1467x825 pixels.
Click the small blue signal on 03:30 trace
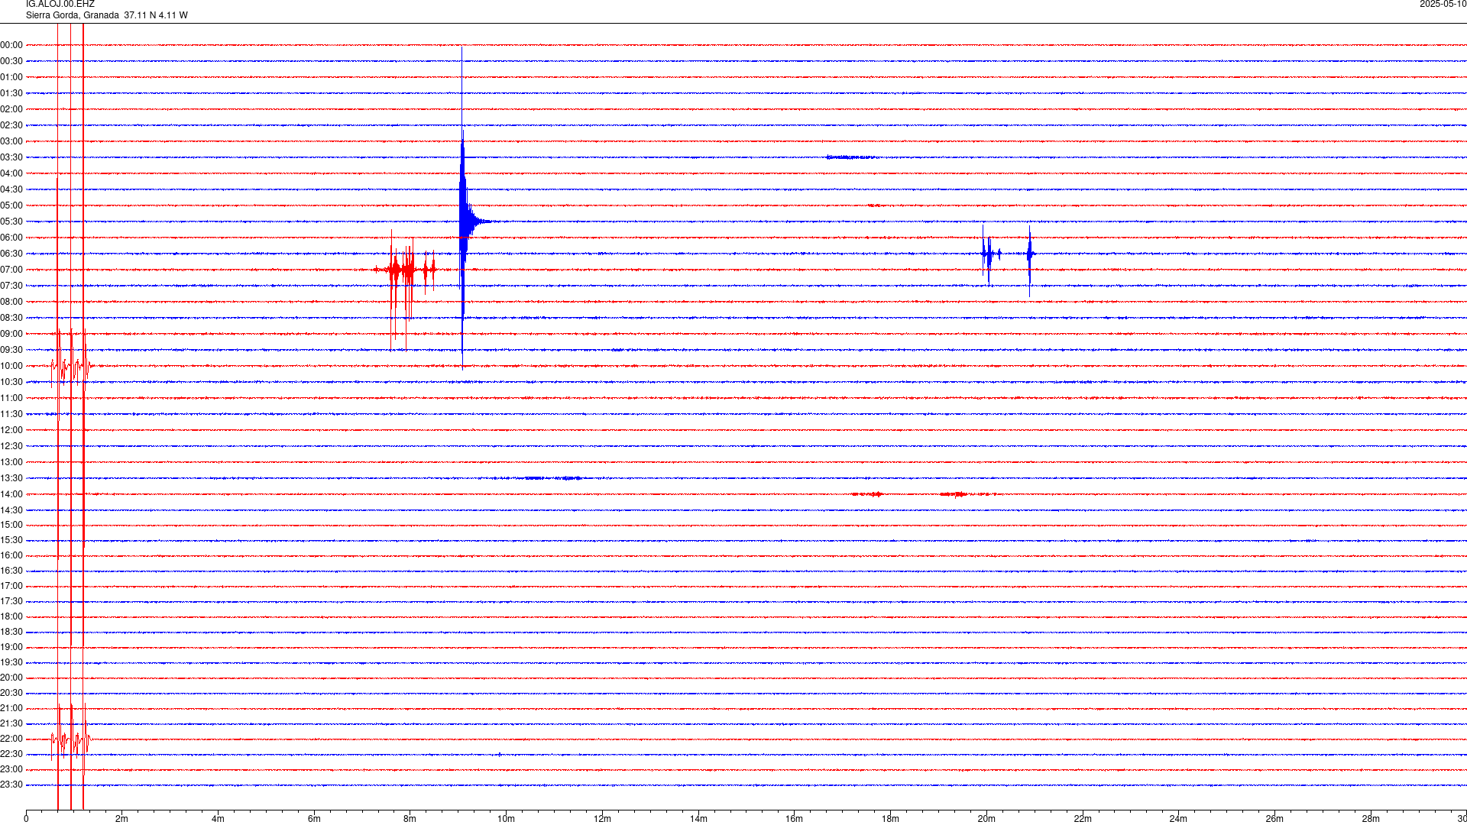pos(851,157)
